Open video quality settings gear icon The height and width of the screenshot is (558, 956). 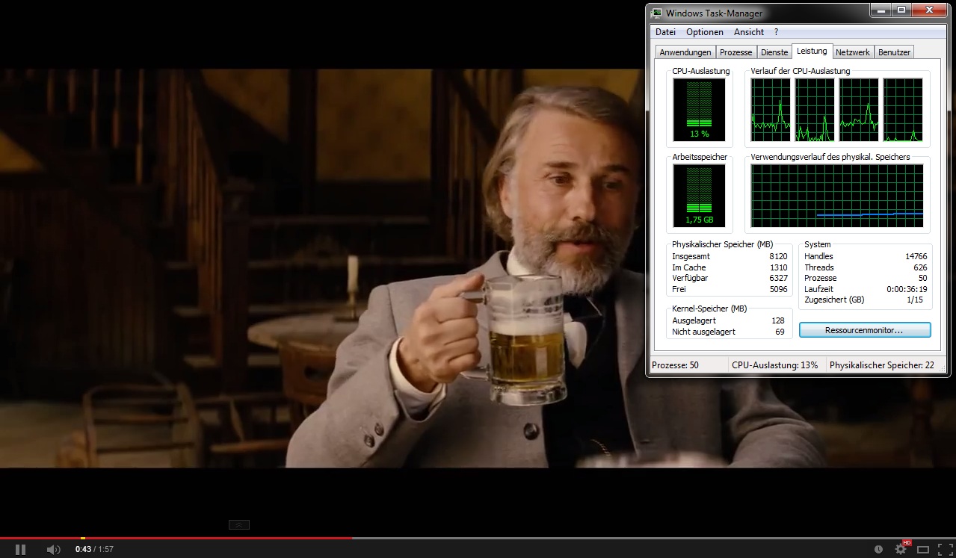coord(901,549)
